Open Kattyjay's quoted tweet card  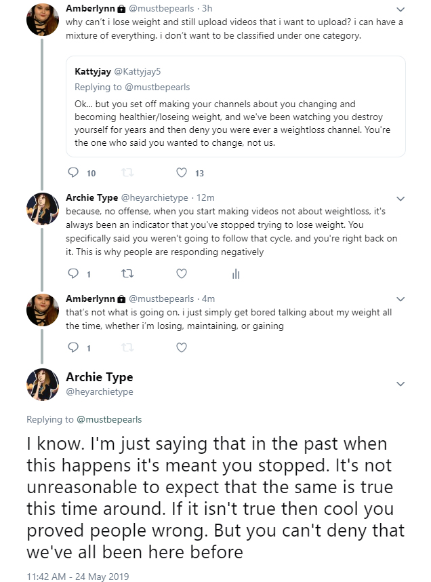[x=236, y=106]
